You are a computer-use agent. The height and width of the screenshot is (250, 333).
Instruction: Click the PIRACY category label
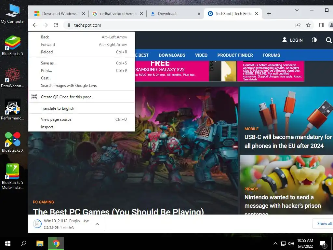[x=251, y=189]
